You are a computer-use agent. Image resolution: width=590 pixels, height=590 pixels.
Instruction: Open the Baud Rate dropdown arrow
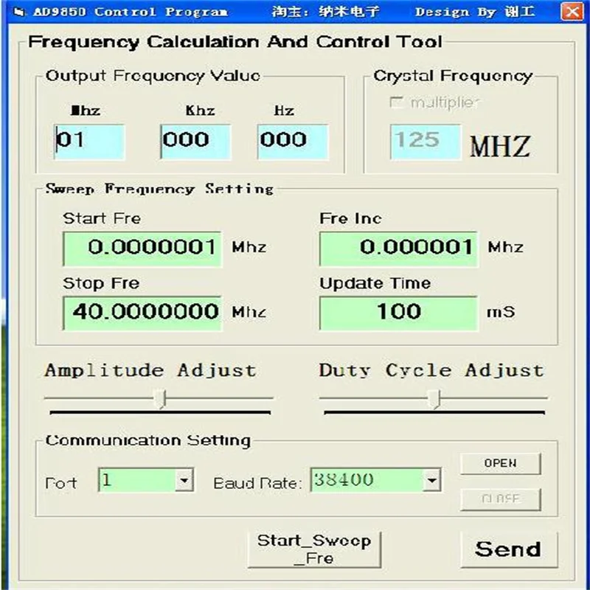(431, 480)
